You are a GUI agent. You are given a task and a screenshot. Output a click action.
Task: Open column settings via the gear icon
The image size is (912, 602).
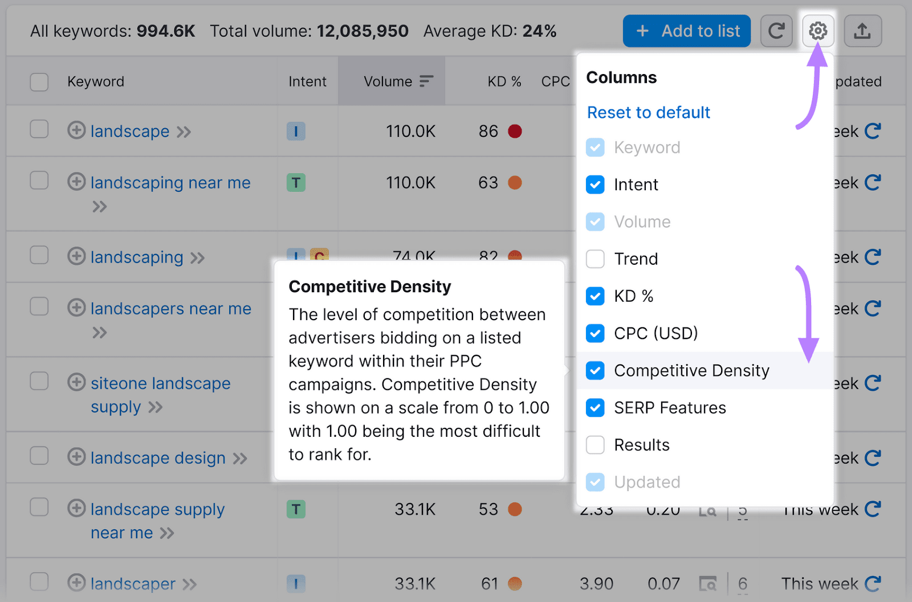818,31
